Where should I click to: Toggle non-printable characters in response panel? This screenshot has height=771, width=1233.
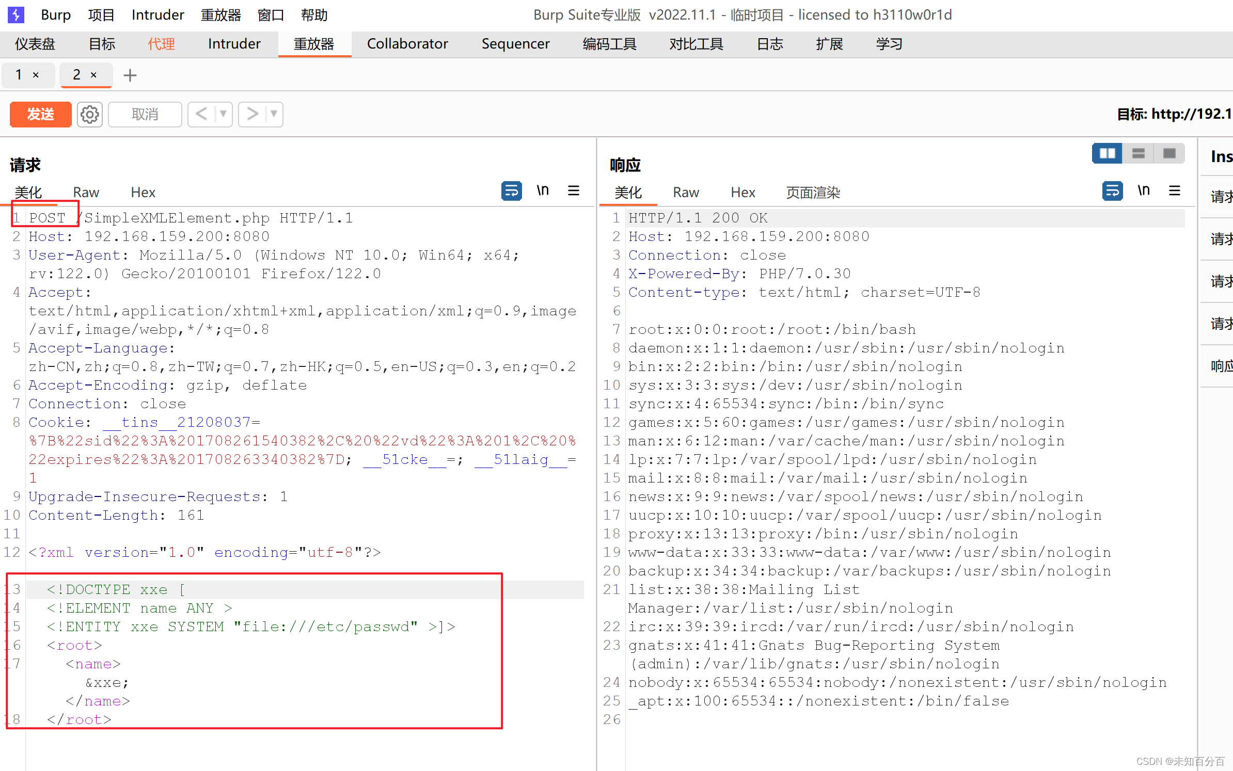[1143, 191]
